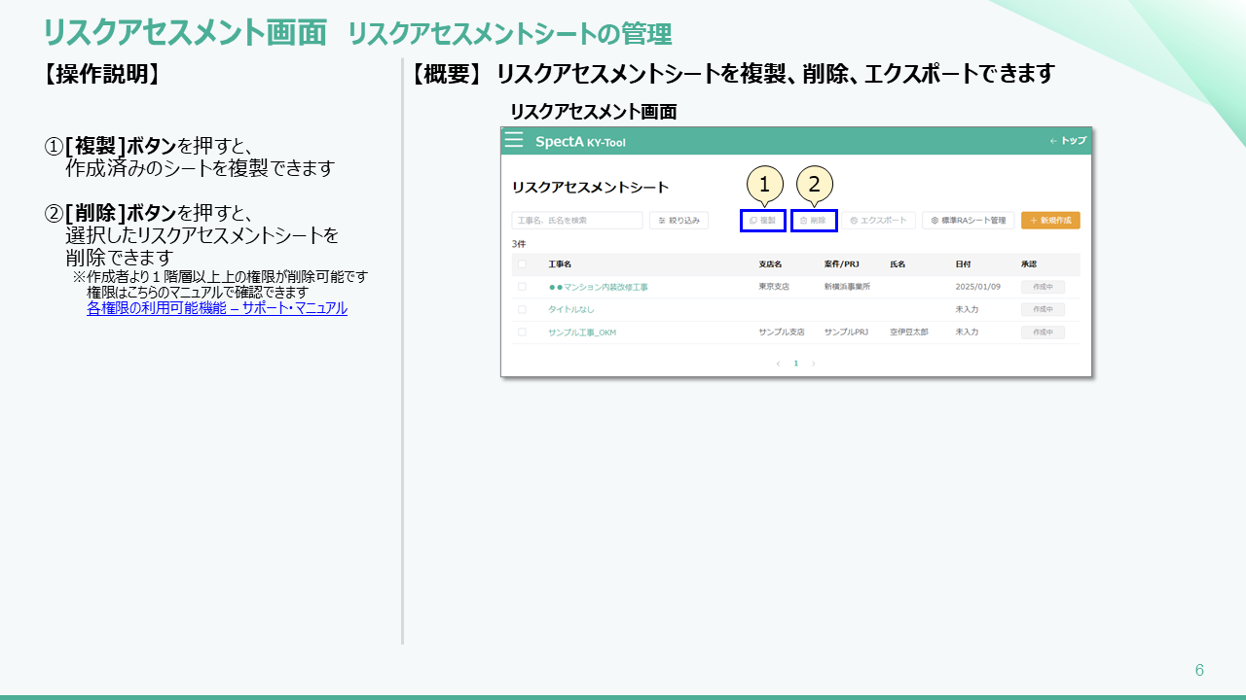Select page 1 in the pagination
The height and width of the screenshot is (700, 1246).
(x=795, y=364)
